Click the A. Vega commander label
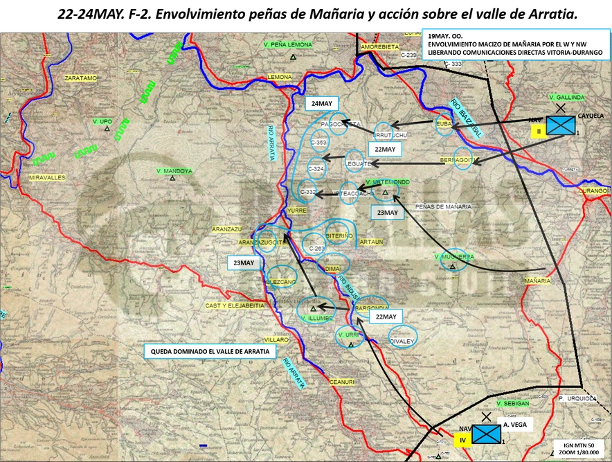This screenshot has width=612, height=462. [x=515, y=425]
